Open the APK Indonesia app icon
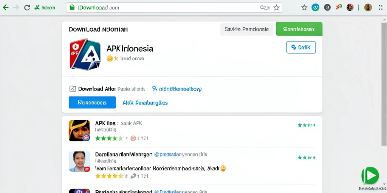The height and width of the screenshot is (193, 387). pos(85,55)
